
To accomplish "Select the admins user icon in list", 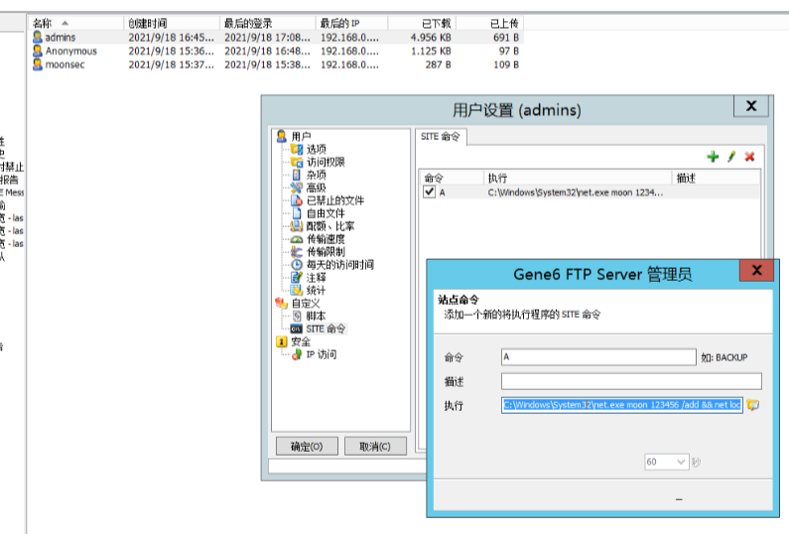I will pos(38,38).
